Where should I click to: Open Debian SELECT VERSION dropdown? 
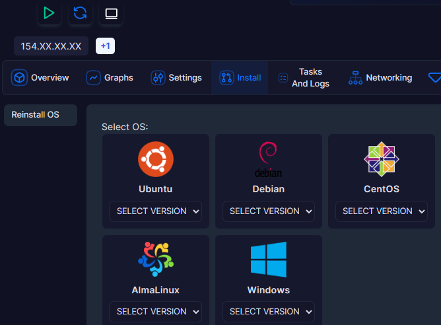[x=269, y=211]
